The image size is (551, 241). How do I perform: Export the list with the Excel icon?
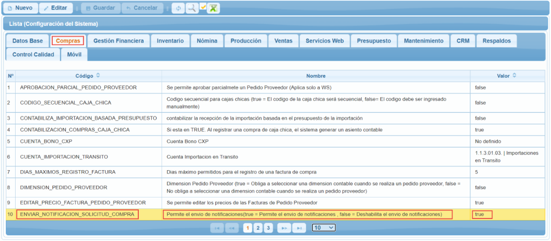tap(213, 8)
